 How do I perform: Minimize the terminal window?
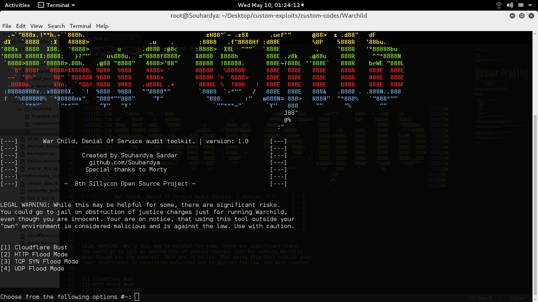point(512,16)
